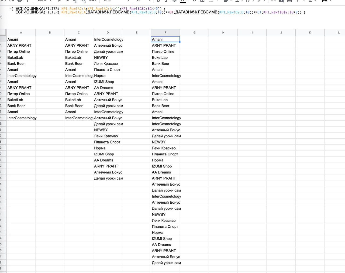Image resolution: width=345 pixels, height=273 pixels.
Task: Select cell F23 containing AA Dreams
Action: 165,172
